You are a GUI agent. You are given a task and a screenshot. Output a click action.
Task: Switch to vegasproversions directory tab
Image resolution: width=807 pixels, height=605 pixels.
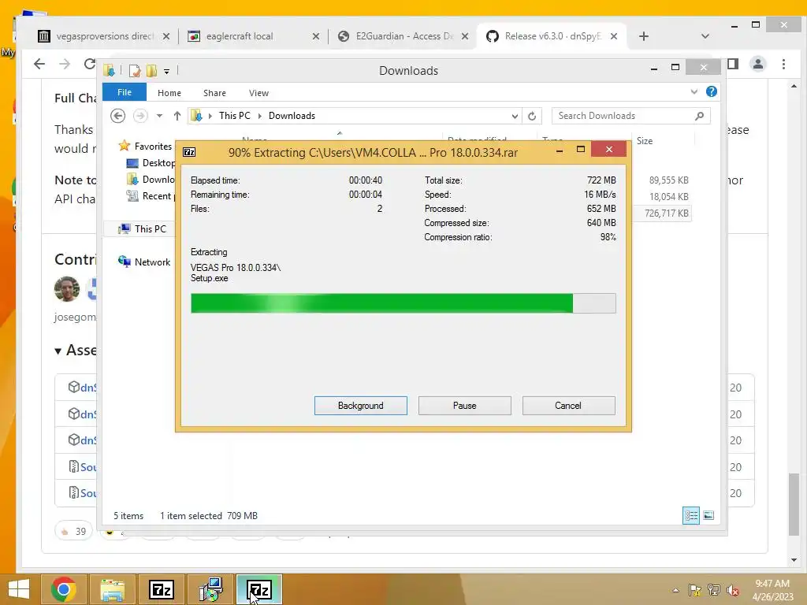(105, 36)
